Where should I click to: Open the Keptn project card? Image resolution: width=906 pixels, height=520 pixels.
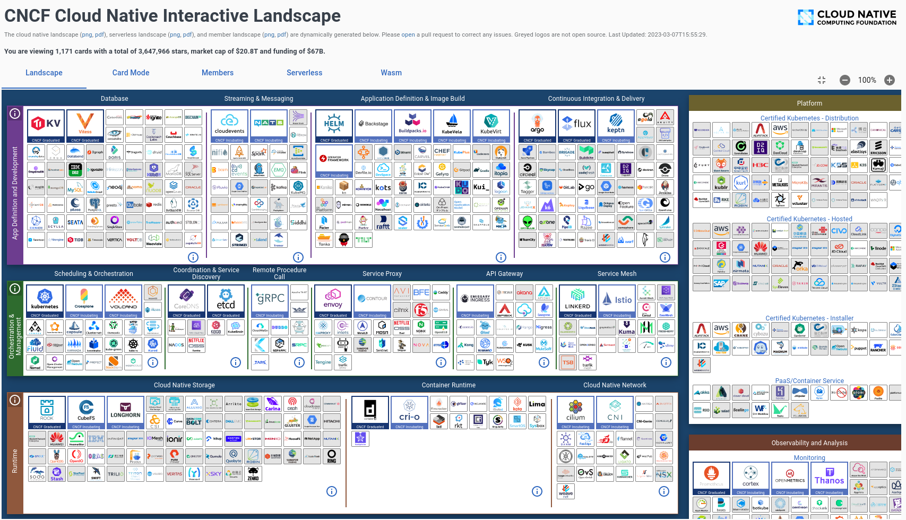(616, 126)
